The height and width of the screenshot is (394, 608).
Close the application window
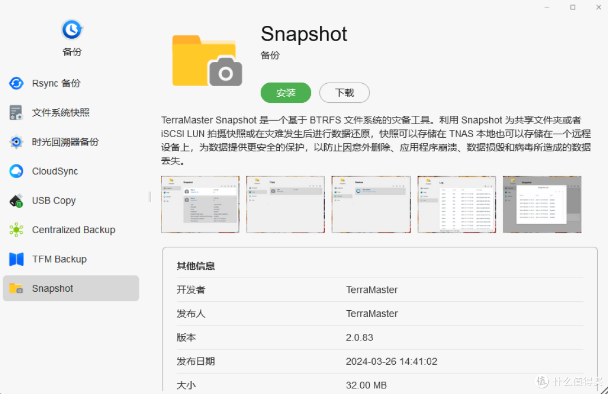598,7
